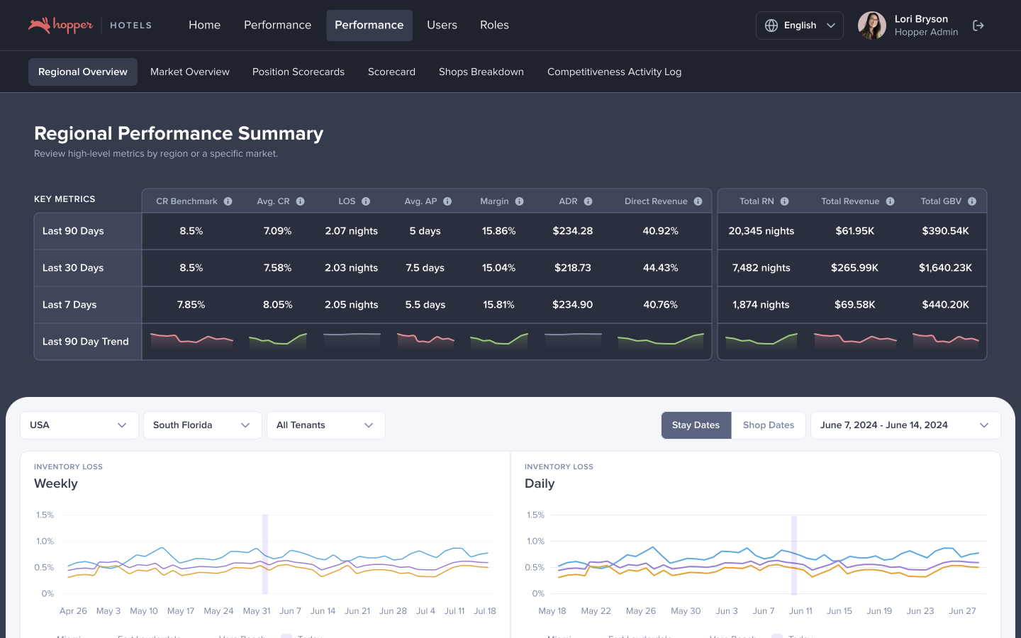Image resolution: width=1021 pixels, height=638 pixels.
Task: Navigate to Users in top menu
Action: pos(442,26)
